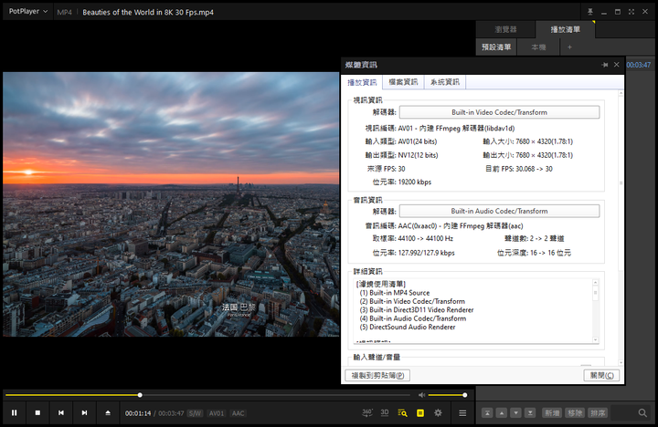Close the media info dialog with X
The width and height of the screenshot is (658, 427).
[617, 65]
